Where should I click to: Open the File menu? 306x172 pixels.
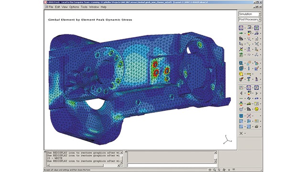(51, 7)
